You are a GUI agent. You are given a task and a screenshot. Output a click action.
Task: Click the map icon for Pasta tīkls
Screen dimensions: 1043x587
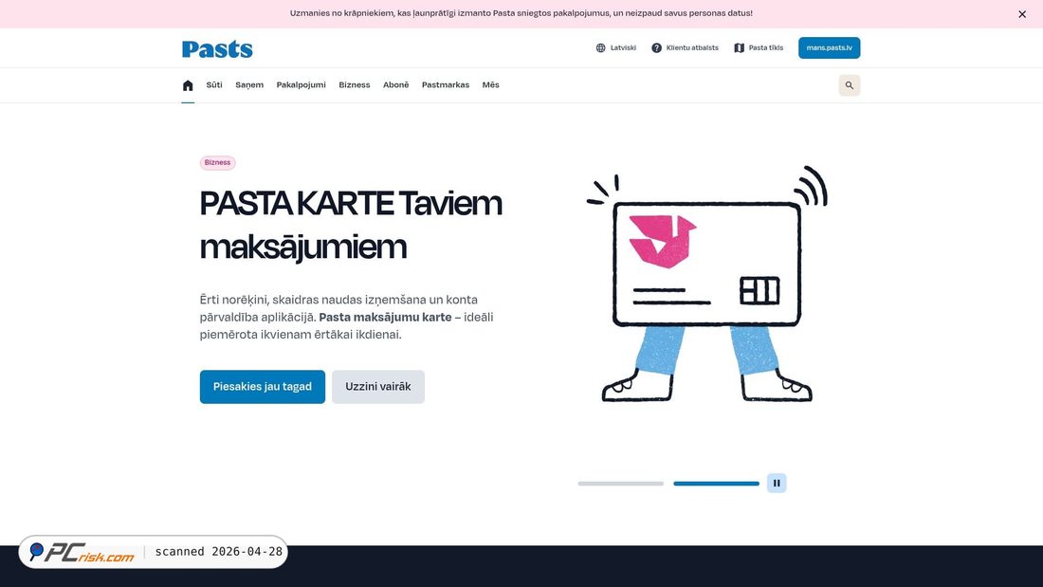pyautogui.click(x=739, y=48)
